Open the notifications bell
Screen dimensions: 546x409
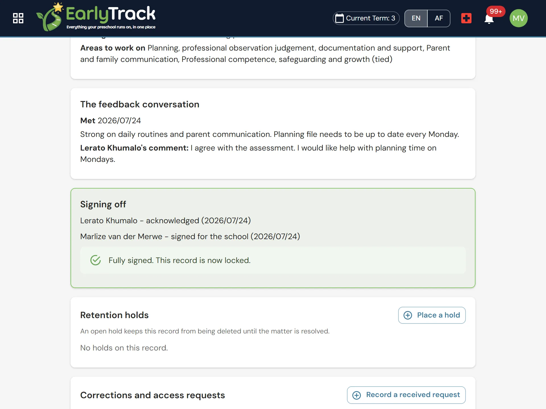point(489,19)
